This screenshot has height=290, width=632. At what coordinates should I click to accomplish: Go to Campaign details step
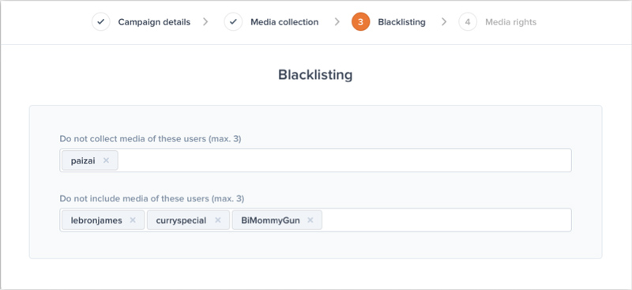(154, 22)
